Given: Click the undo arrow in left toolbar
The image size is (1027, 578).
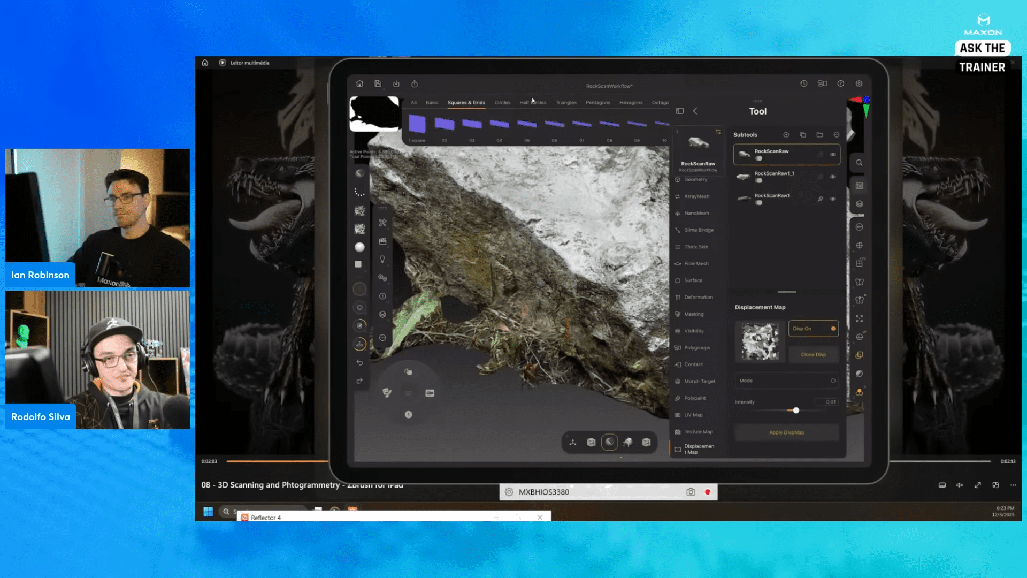Looking at the screenshot, I should click(x=359, y=362).
